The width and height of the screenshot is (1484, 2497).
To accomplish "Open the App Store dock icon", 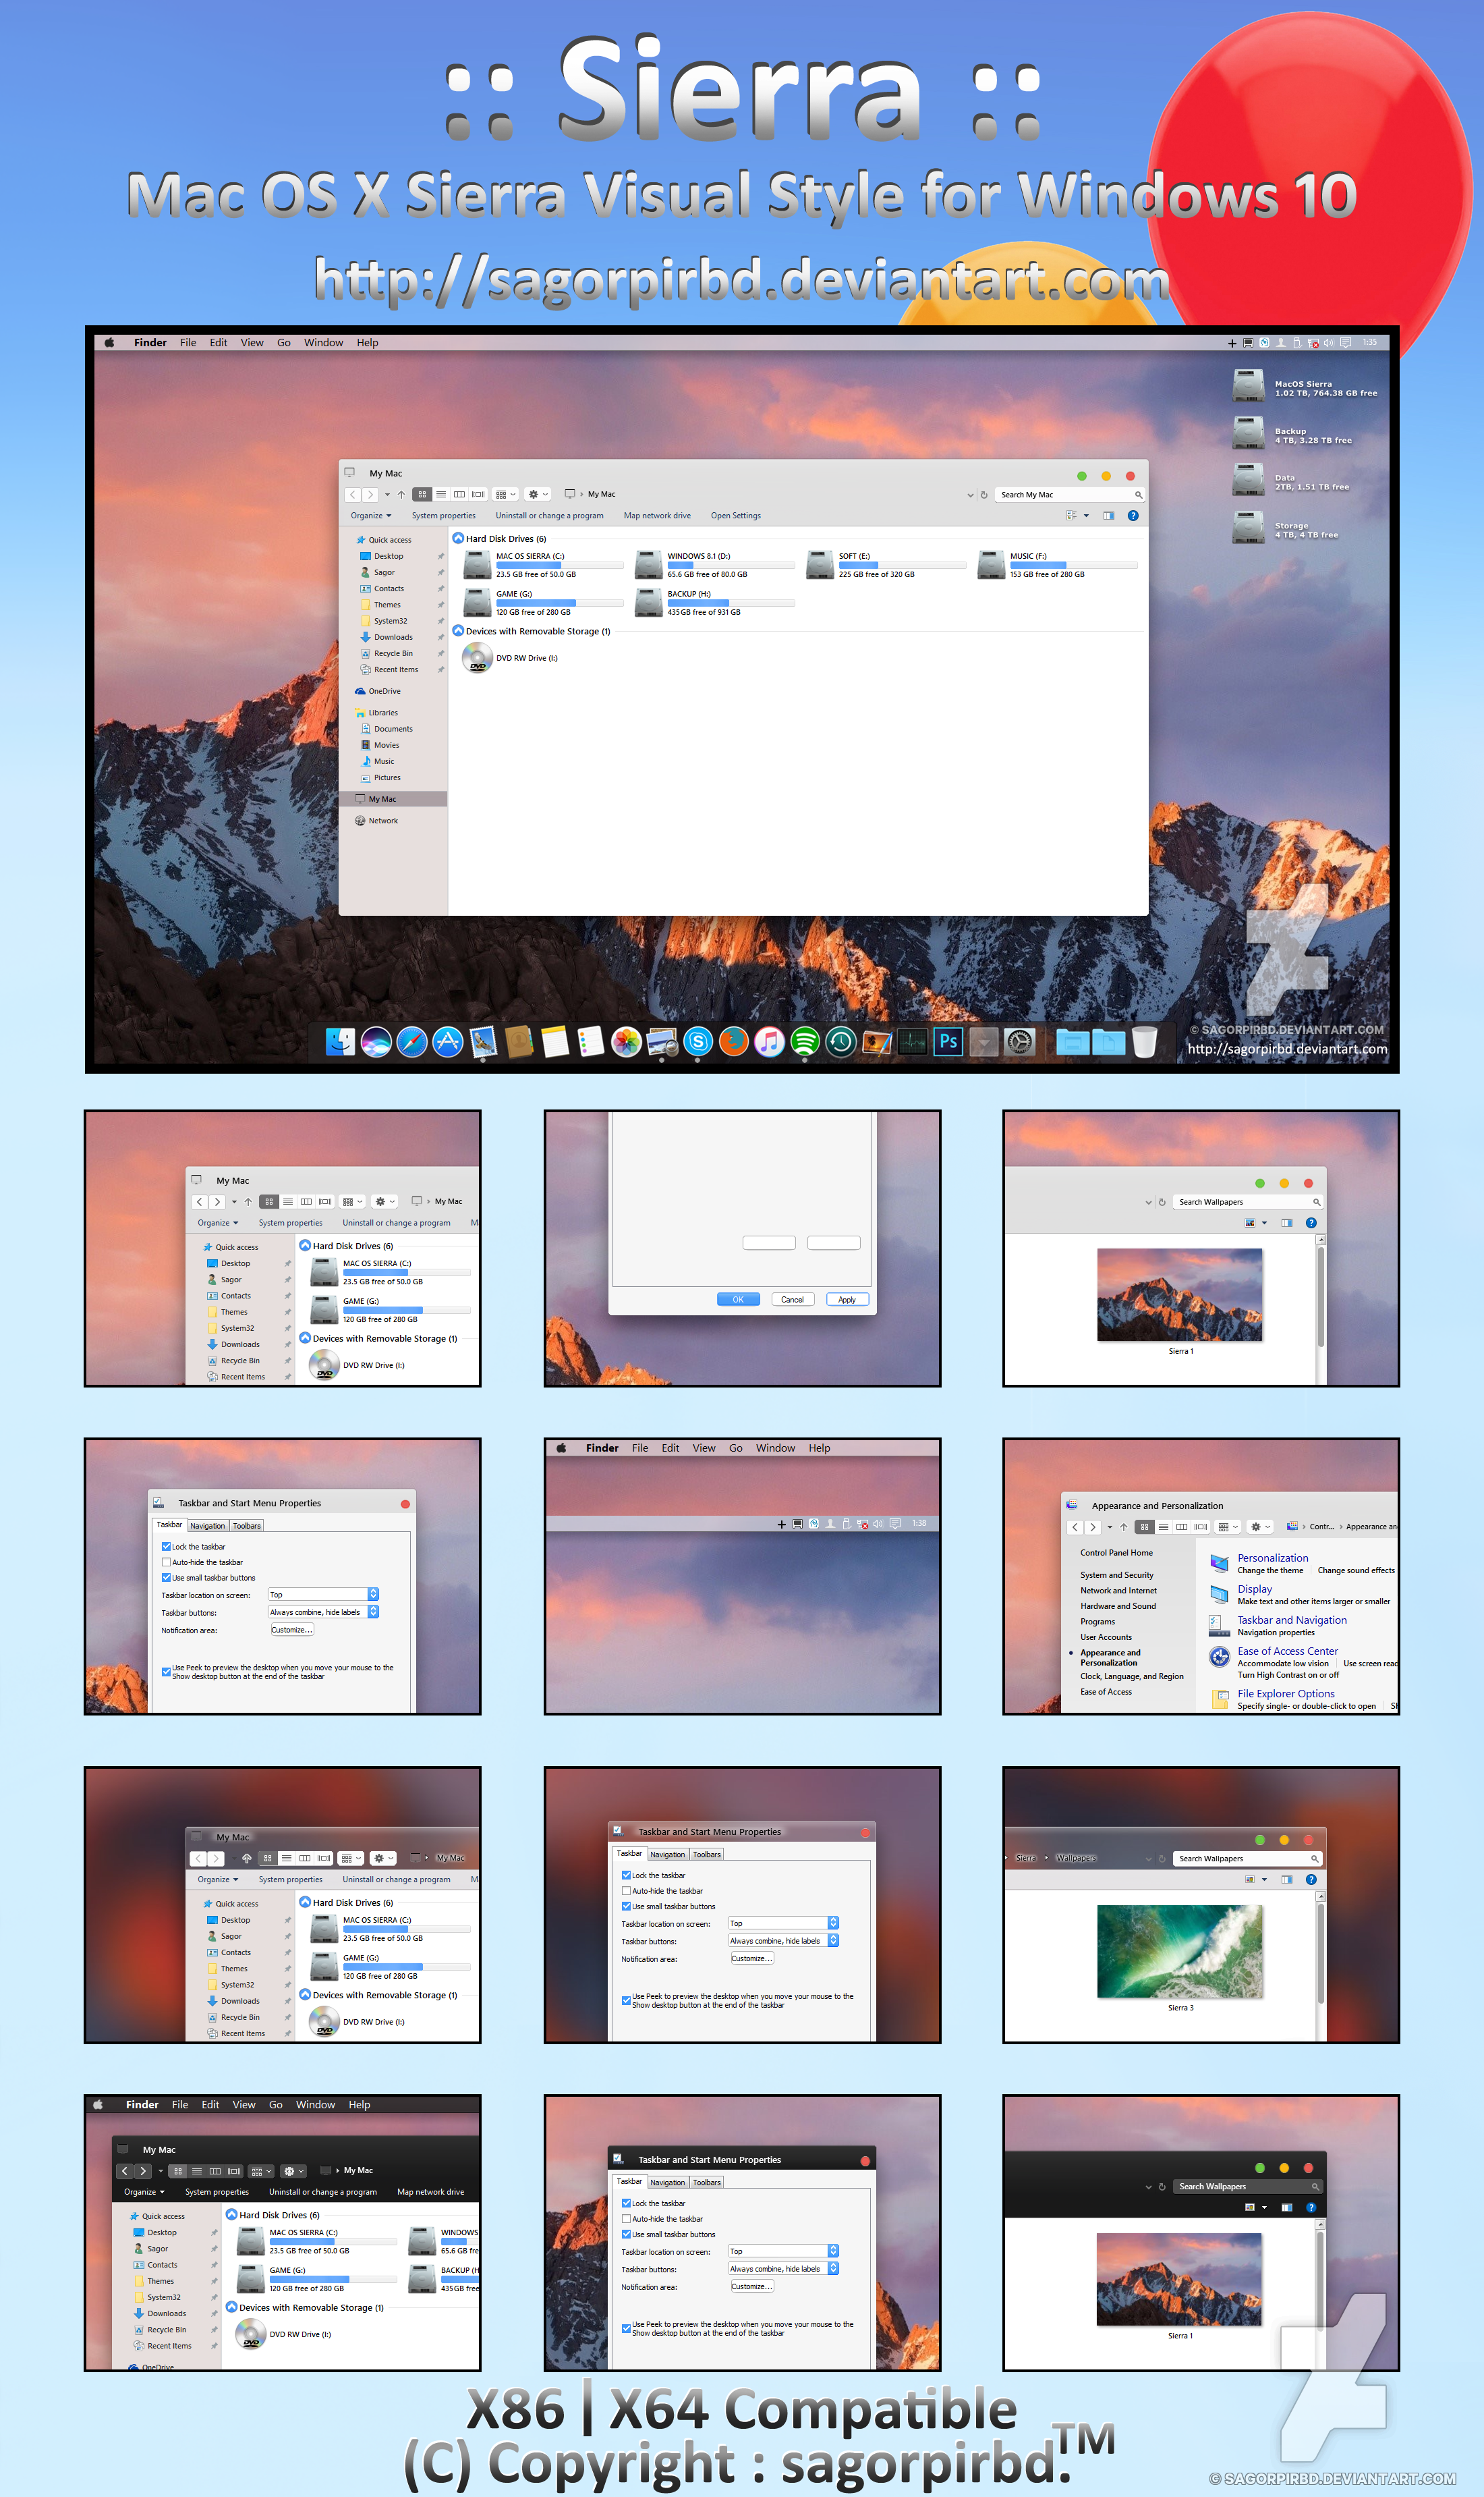I will coord(448,1041).
